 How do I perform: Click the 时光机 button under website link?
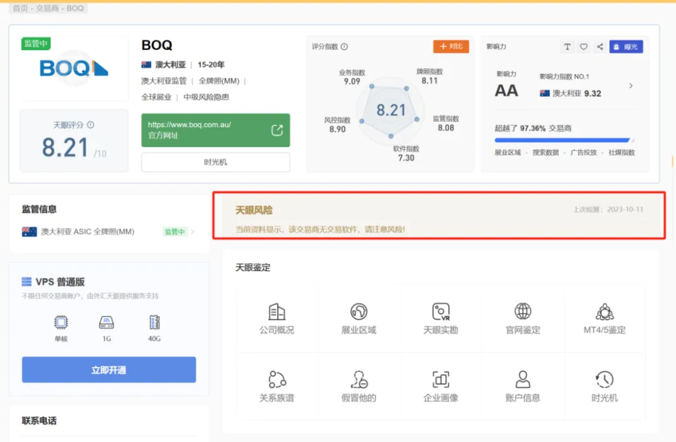coord(215,162)
